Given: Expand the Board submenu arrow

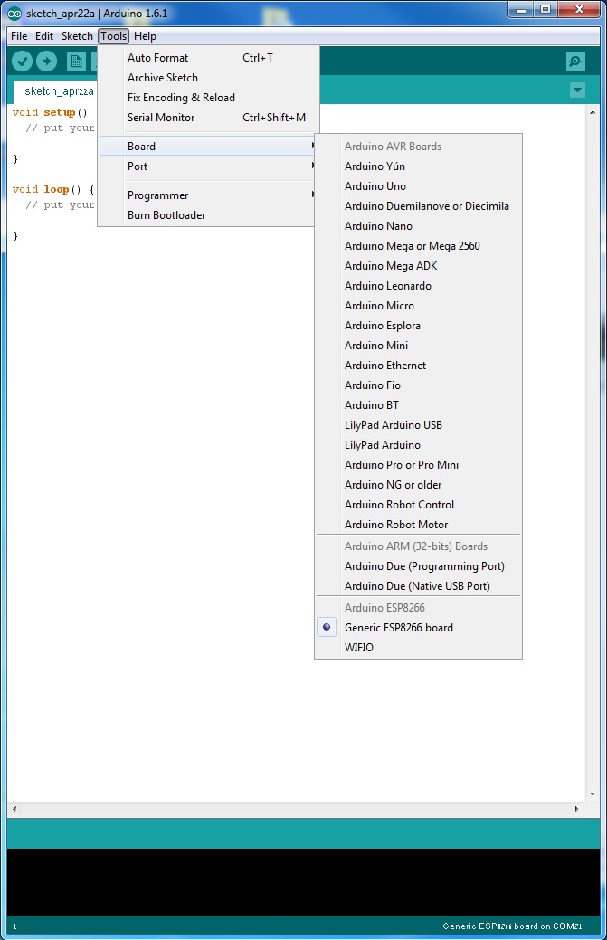Looking at the screenshot, I should point(312,146).
